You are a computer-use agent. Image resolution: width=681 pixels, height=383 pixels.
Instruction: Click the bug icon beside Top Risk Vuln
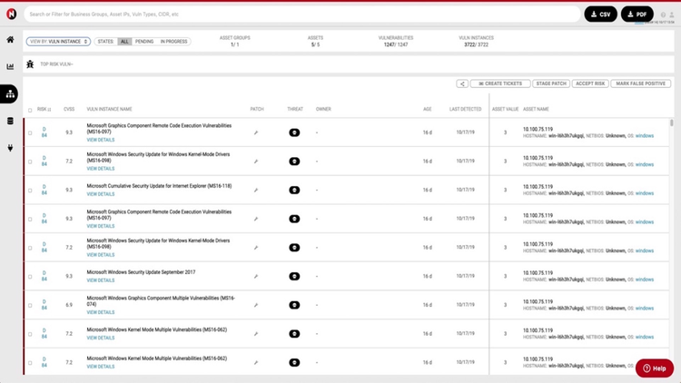pos(30,64)
